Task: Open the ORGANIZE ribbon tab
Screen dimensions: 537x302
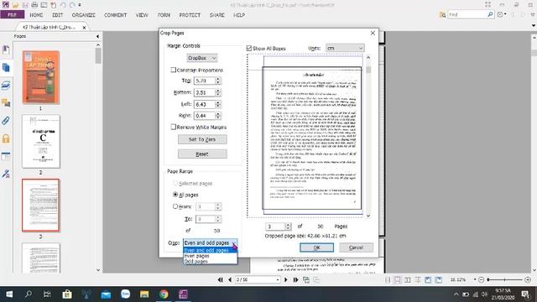Action: point(84,15)
